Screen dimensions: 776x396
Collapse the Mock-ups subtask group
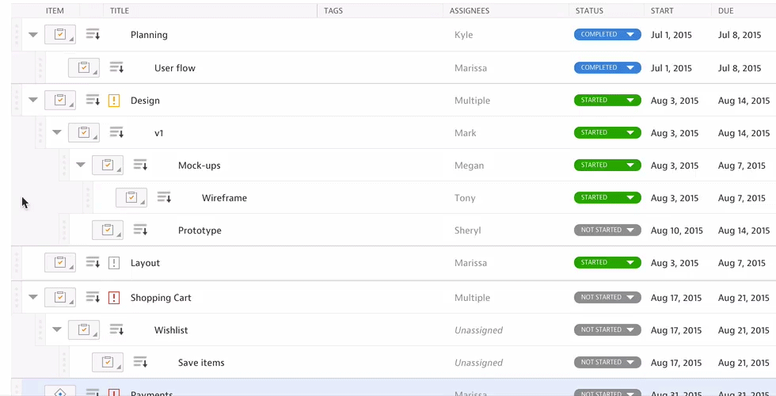[x=81, y=165]
